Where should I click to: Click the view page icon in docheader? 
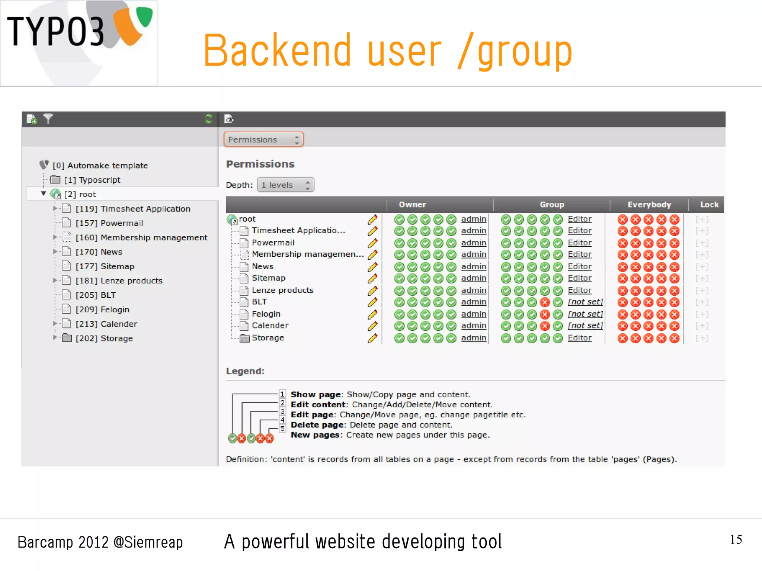pyautogui.click(x=229, y=119)
